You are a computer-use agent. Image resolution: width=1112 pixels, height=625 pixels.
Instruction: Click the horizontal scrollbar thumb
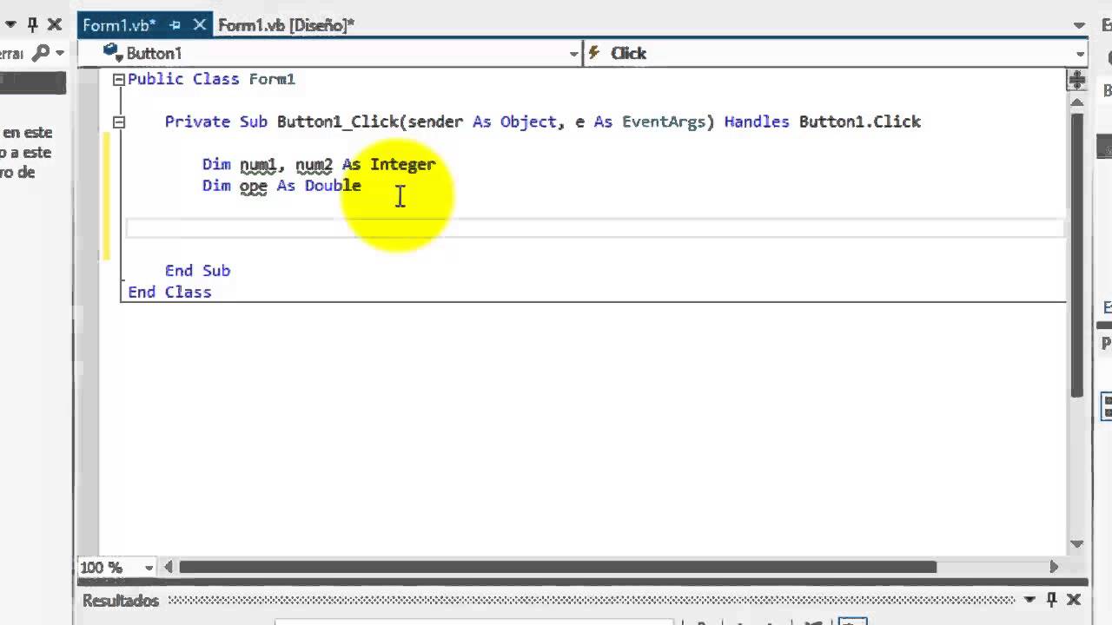557,567
